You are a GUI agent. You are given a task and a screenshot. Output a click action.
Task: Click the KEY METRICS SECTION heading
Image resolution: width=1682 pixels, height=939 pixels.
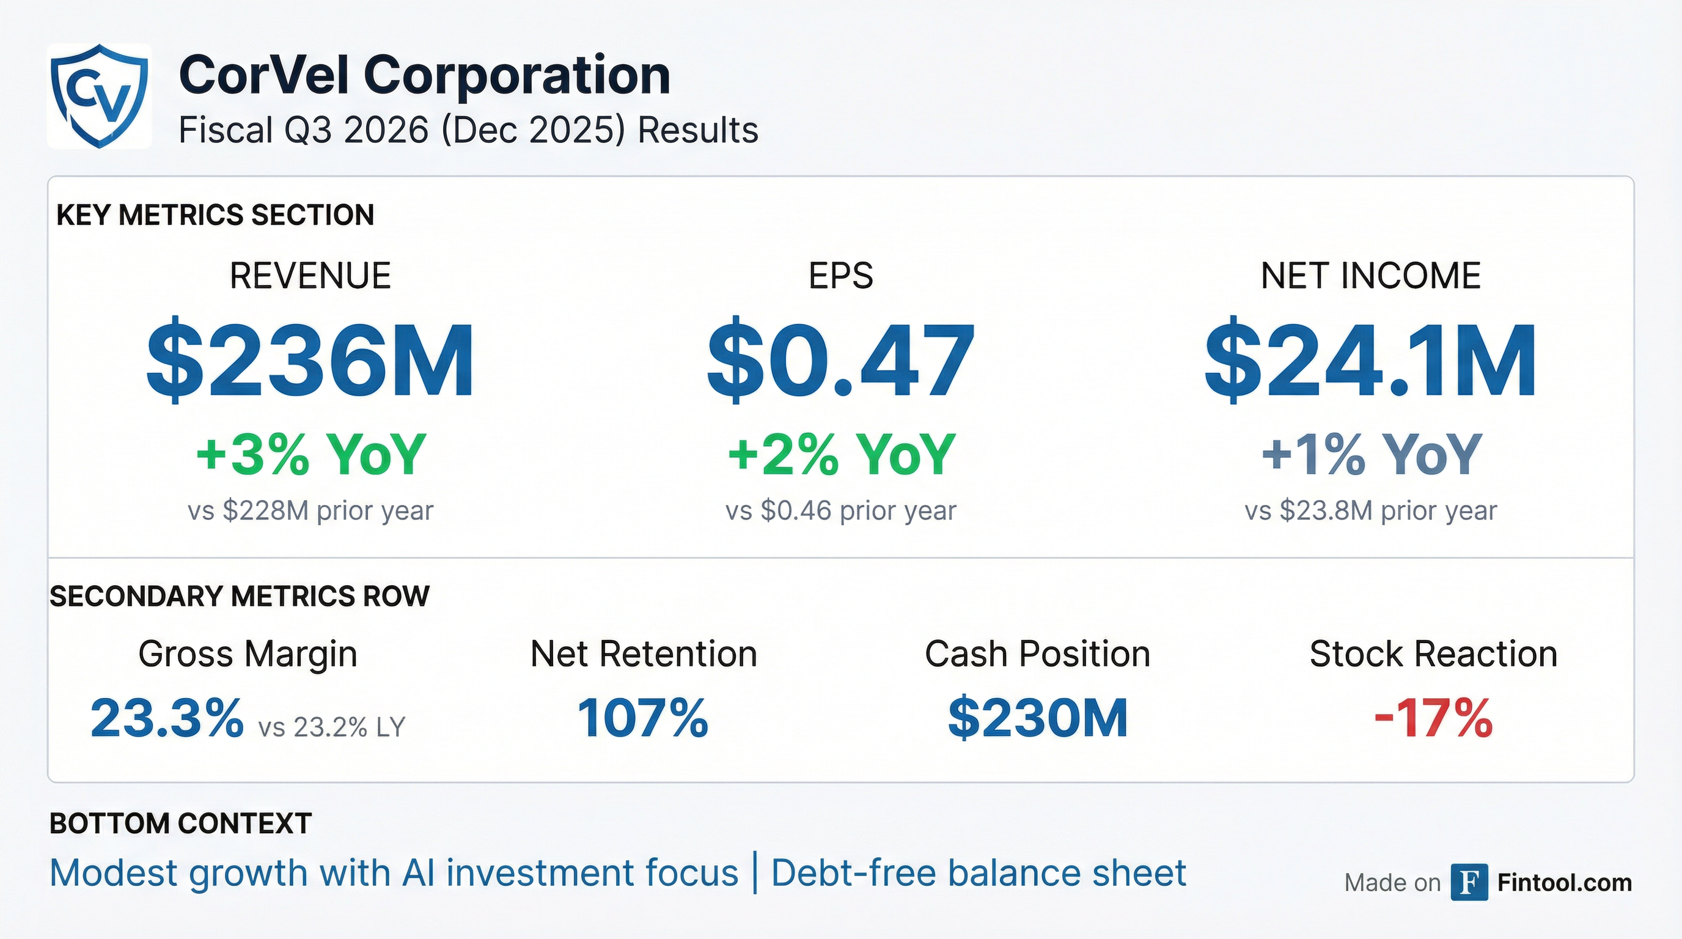216,215
